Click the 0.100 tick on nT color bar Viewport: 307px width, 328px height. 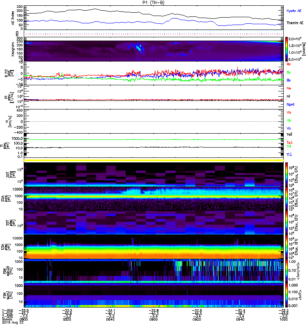(292, 292)
